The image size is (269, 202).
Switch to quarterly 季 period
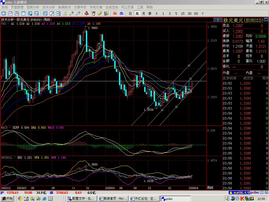point(150,14)
